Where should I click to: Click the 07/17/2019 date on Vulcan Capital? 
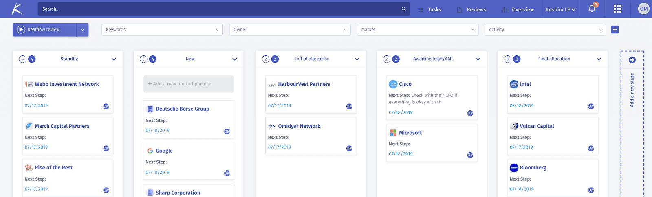pyautogui.click(x=521, y=147)
